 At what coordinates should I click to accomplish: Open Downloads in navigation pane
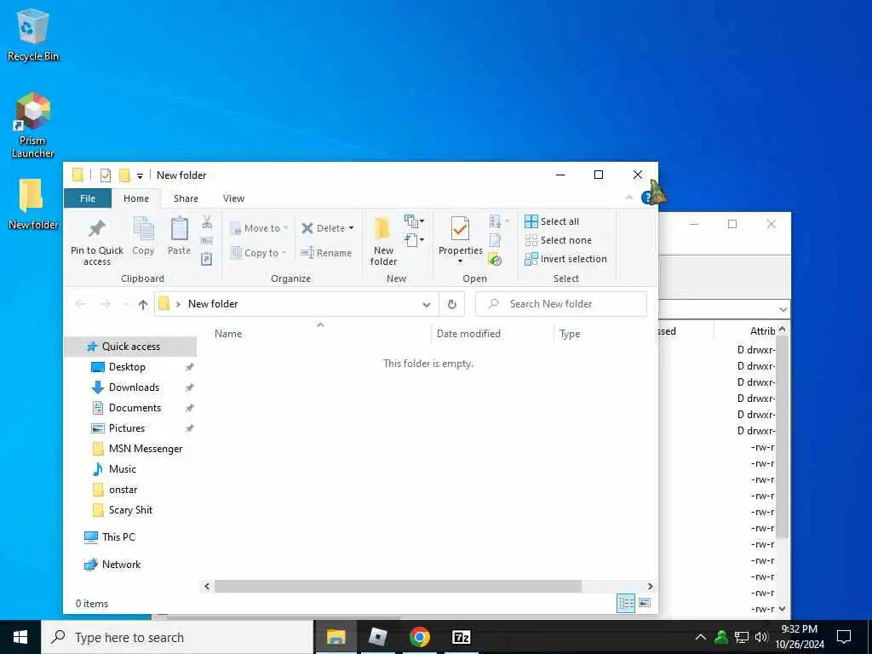(x=134, y=387)
